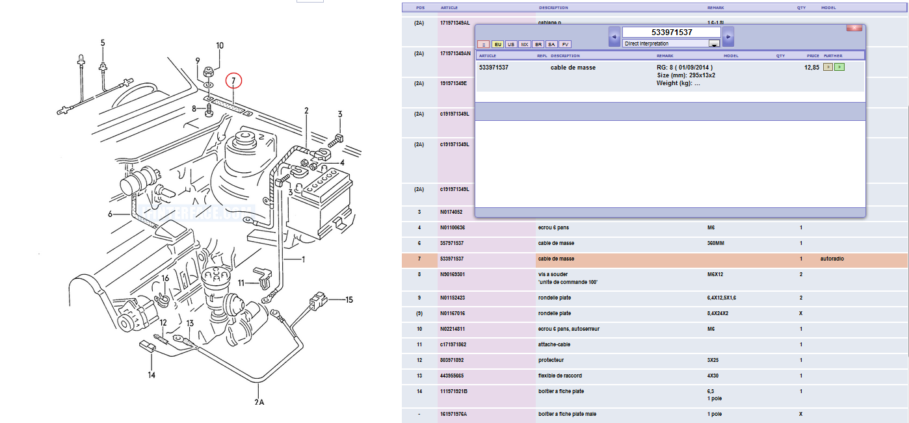Select the FV market button

click(565, 44)
